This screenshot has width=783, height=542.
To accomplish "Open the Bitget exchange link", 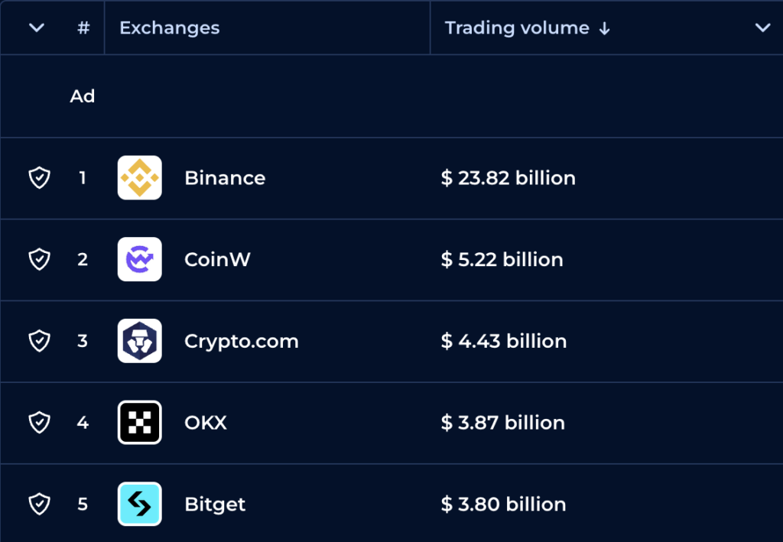I will click(x=214, y=504).
